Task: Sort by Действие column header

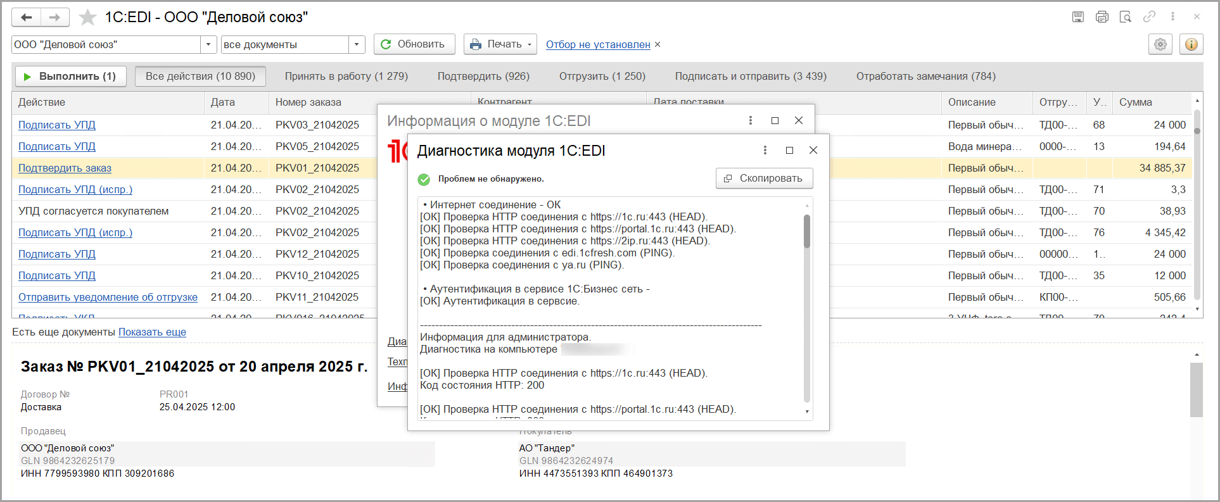Action: (108, 102)
